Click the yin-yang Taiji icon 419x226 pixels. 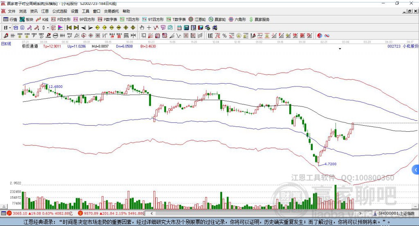tap(320, 36)
